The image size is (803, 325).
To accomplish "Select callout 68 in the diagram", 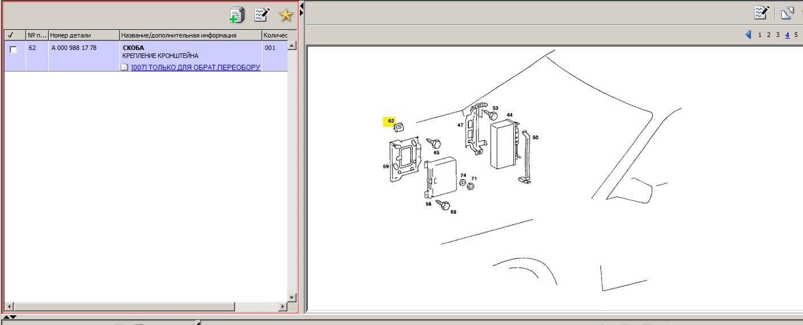I will [x=453, y=212].
